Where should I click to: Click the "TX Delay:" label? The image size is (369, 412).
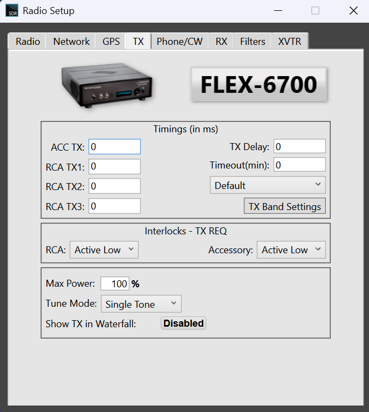[x=250, y=147]
